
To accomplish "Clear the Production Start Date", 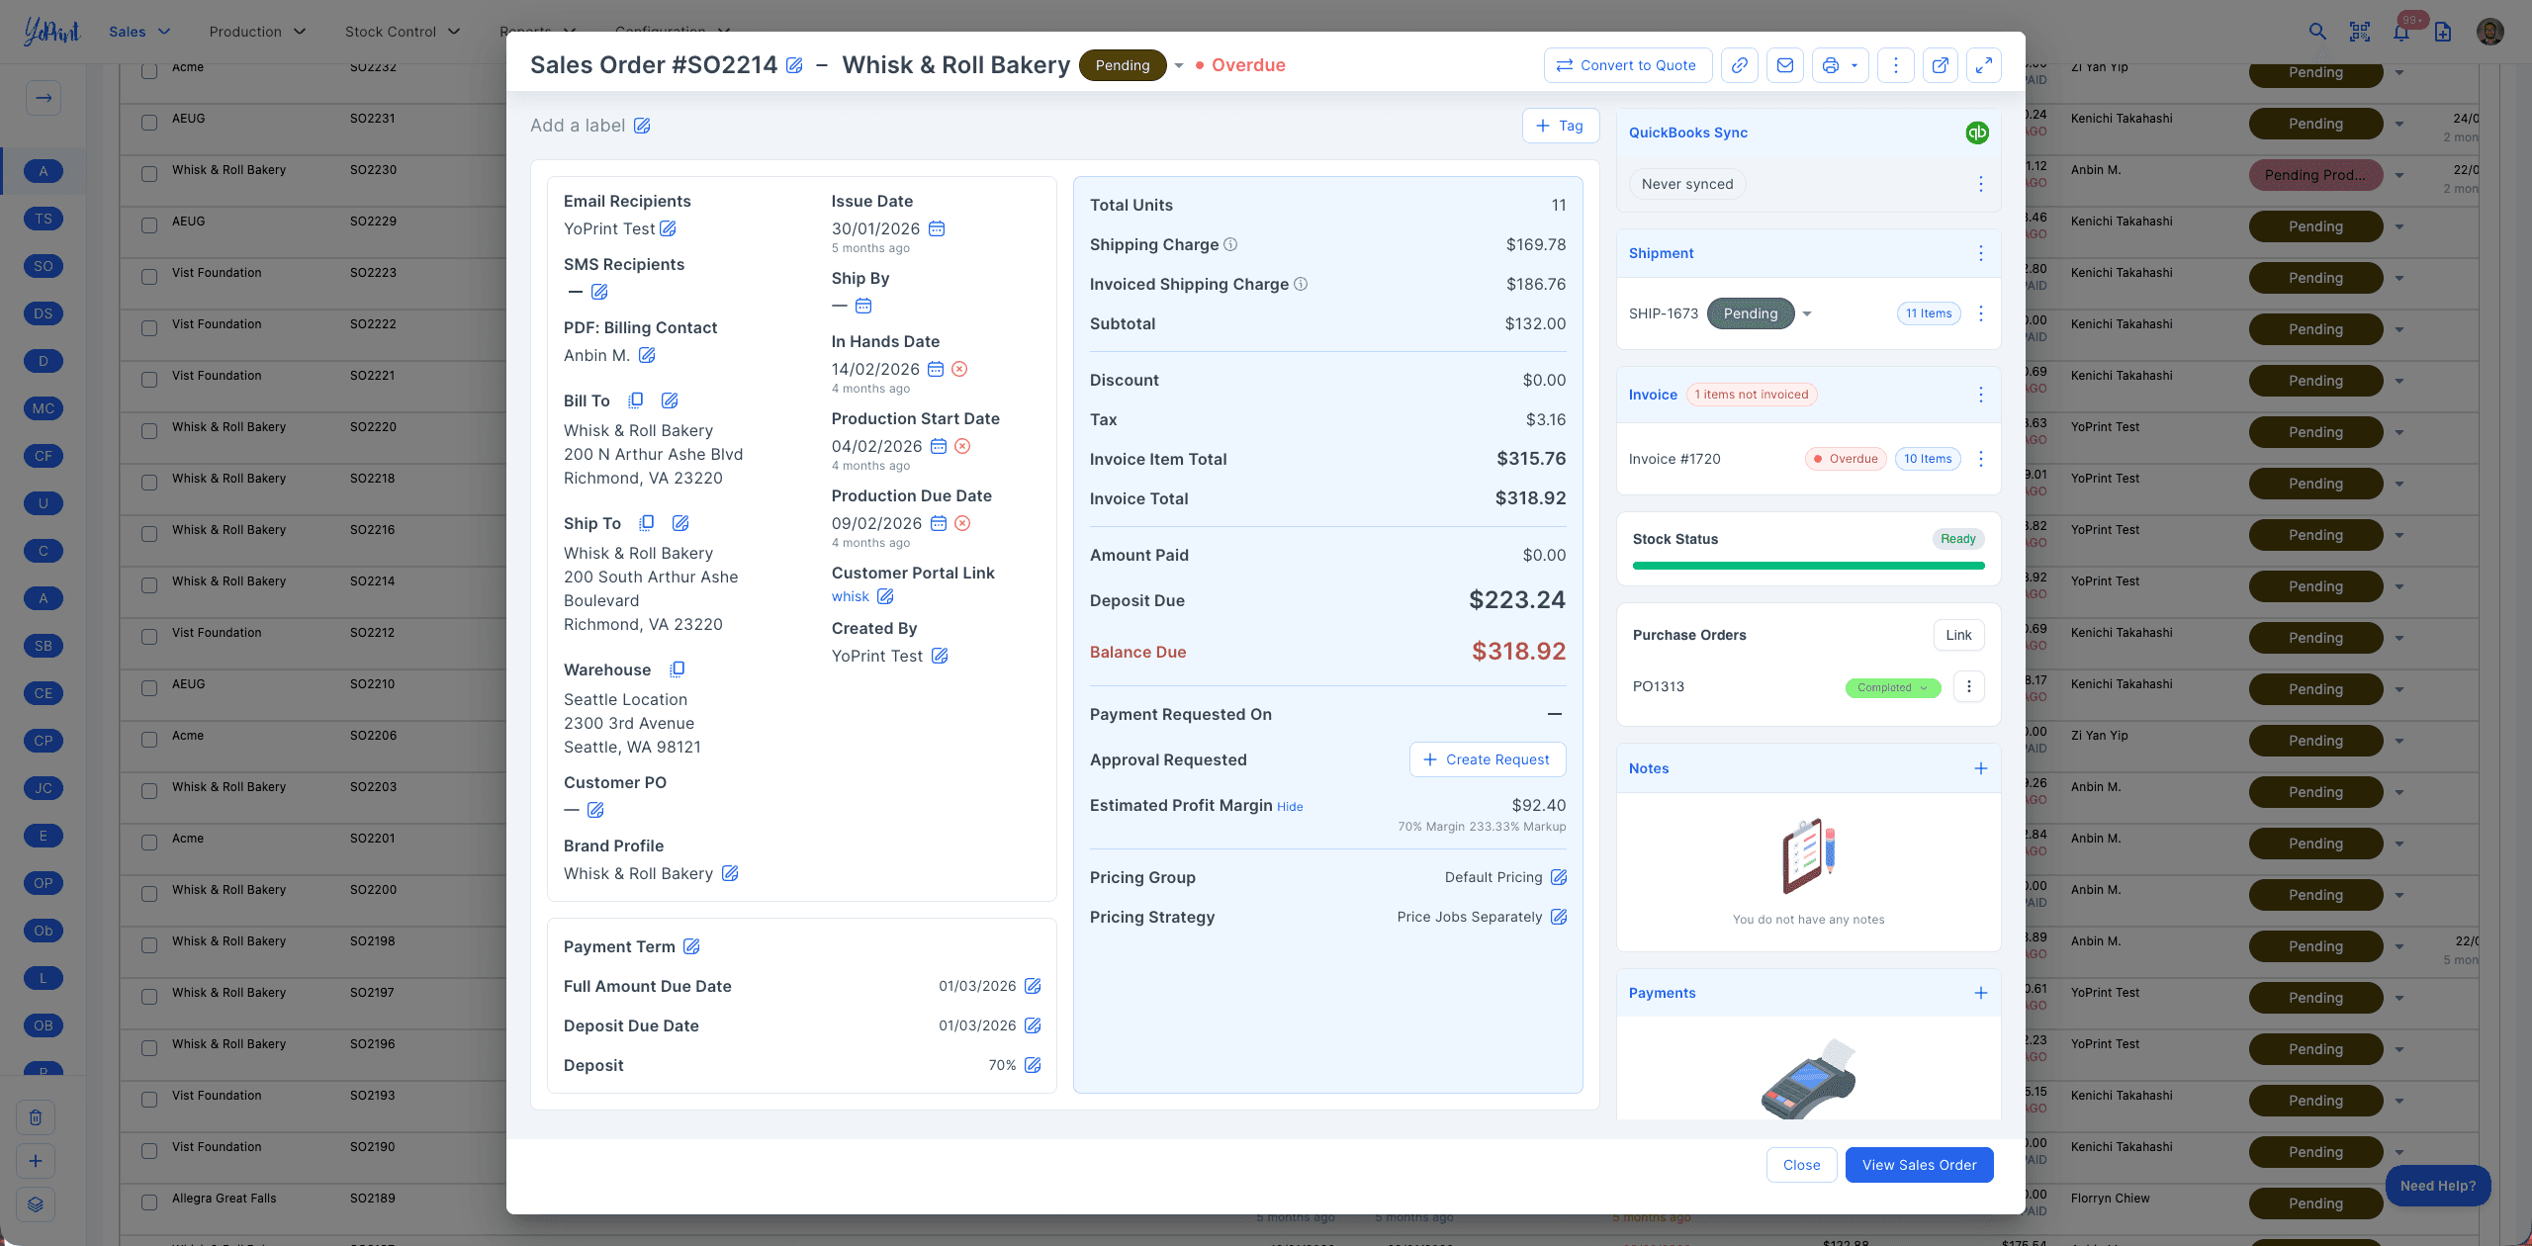I will point(962,446).
